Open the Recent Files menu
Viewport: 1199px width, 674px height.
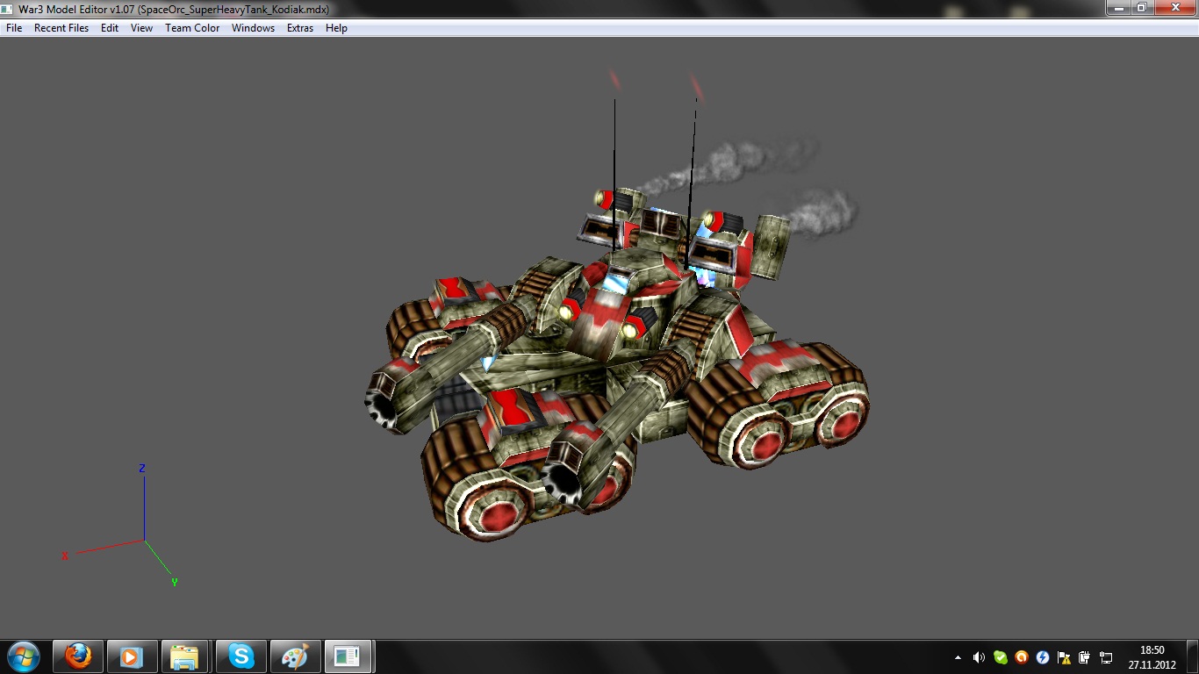61,28
